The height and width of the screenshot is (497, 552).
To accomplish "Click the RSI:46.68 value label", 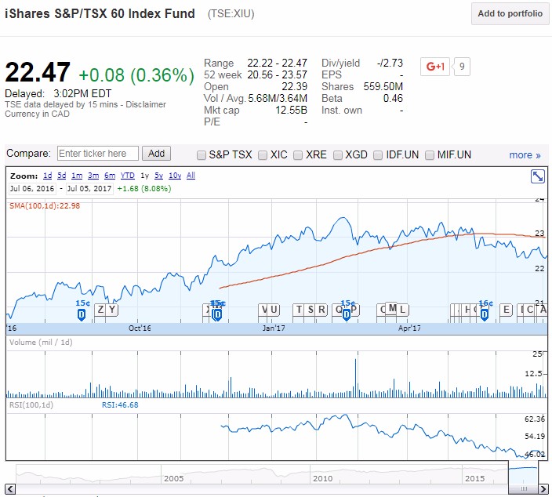I will (x=120, y=405).
